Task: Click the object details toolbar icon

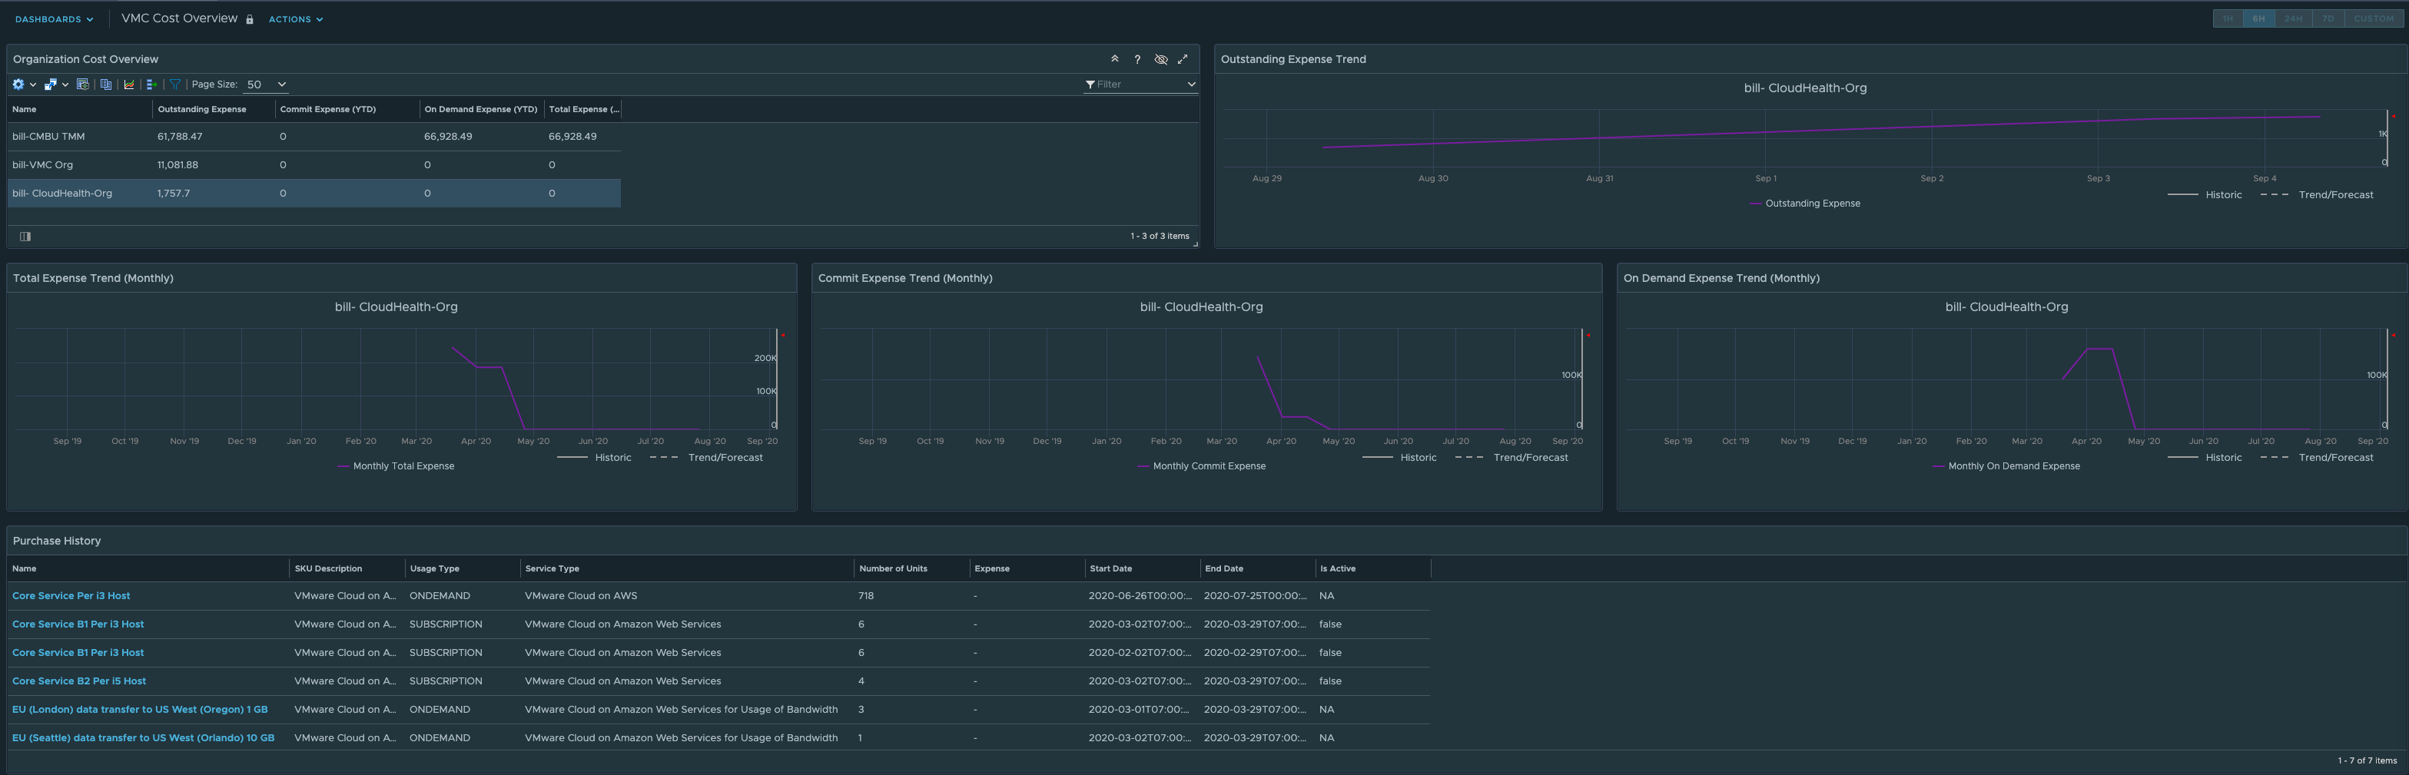Action: [x=82, y=84]
